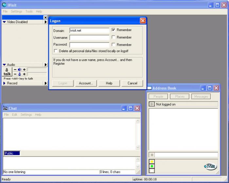
Task: Click the blue speaker icon
Action: (x=19, y=70)
